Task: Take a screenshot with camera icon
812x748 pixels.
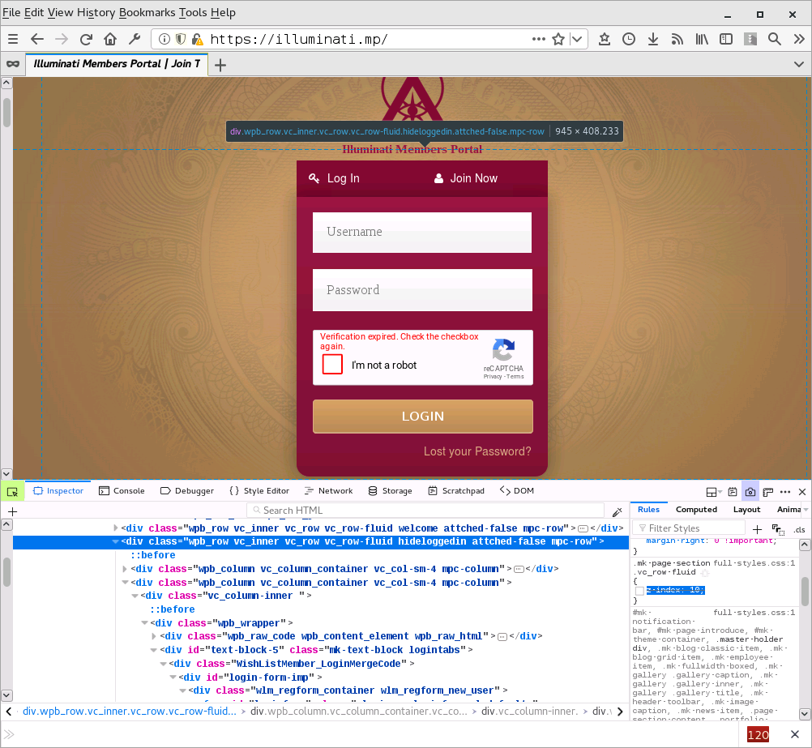Action: 750,492
